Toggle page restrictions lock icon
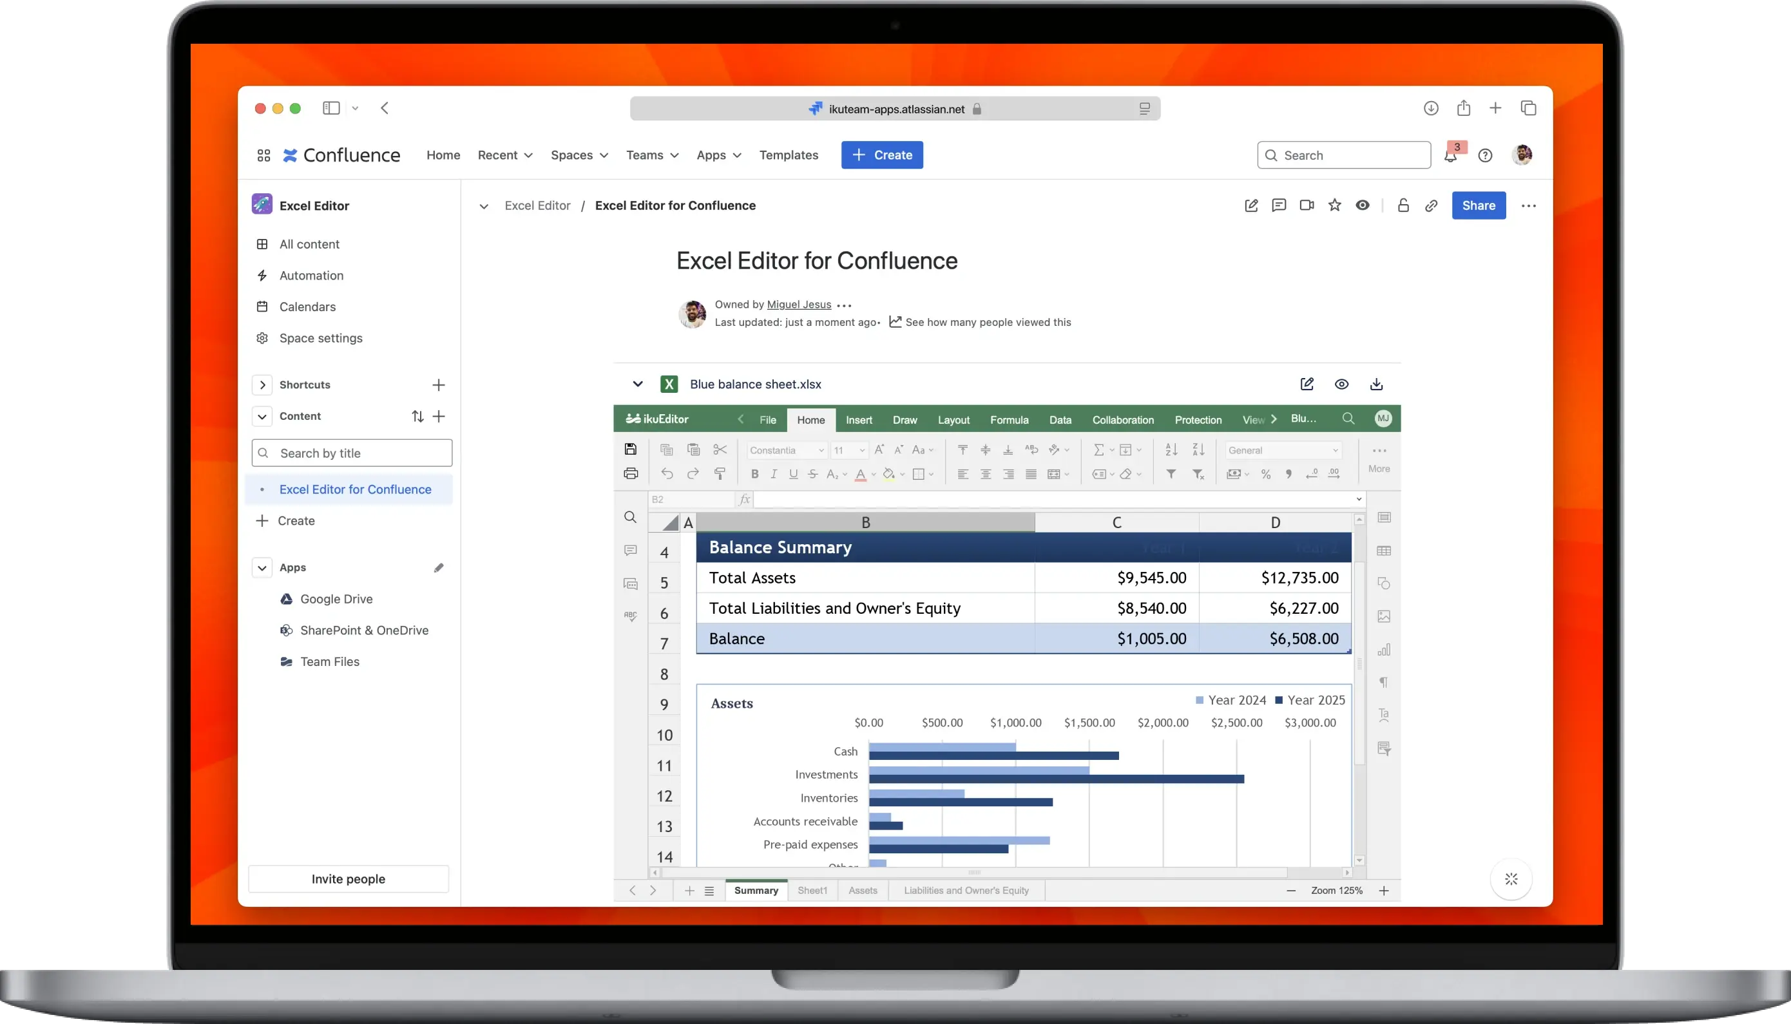This screenshot has width=1791, height=1024. 1403,205
